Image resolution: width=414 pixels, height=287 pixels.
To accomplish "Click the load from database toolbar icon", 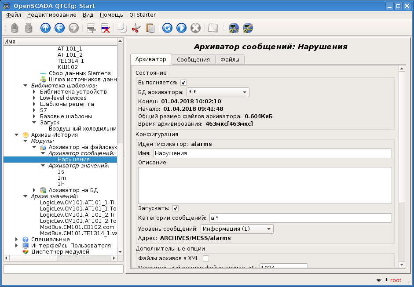I will (x=15, y=28).
